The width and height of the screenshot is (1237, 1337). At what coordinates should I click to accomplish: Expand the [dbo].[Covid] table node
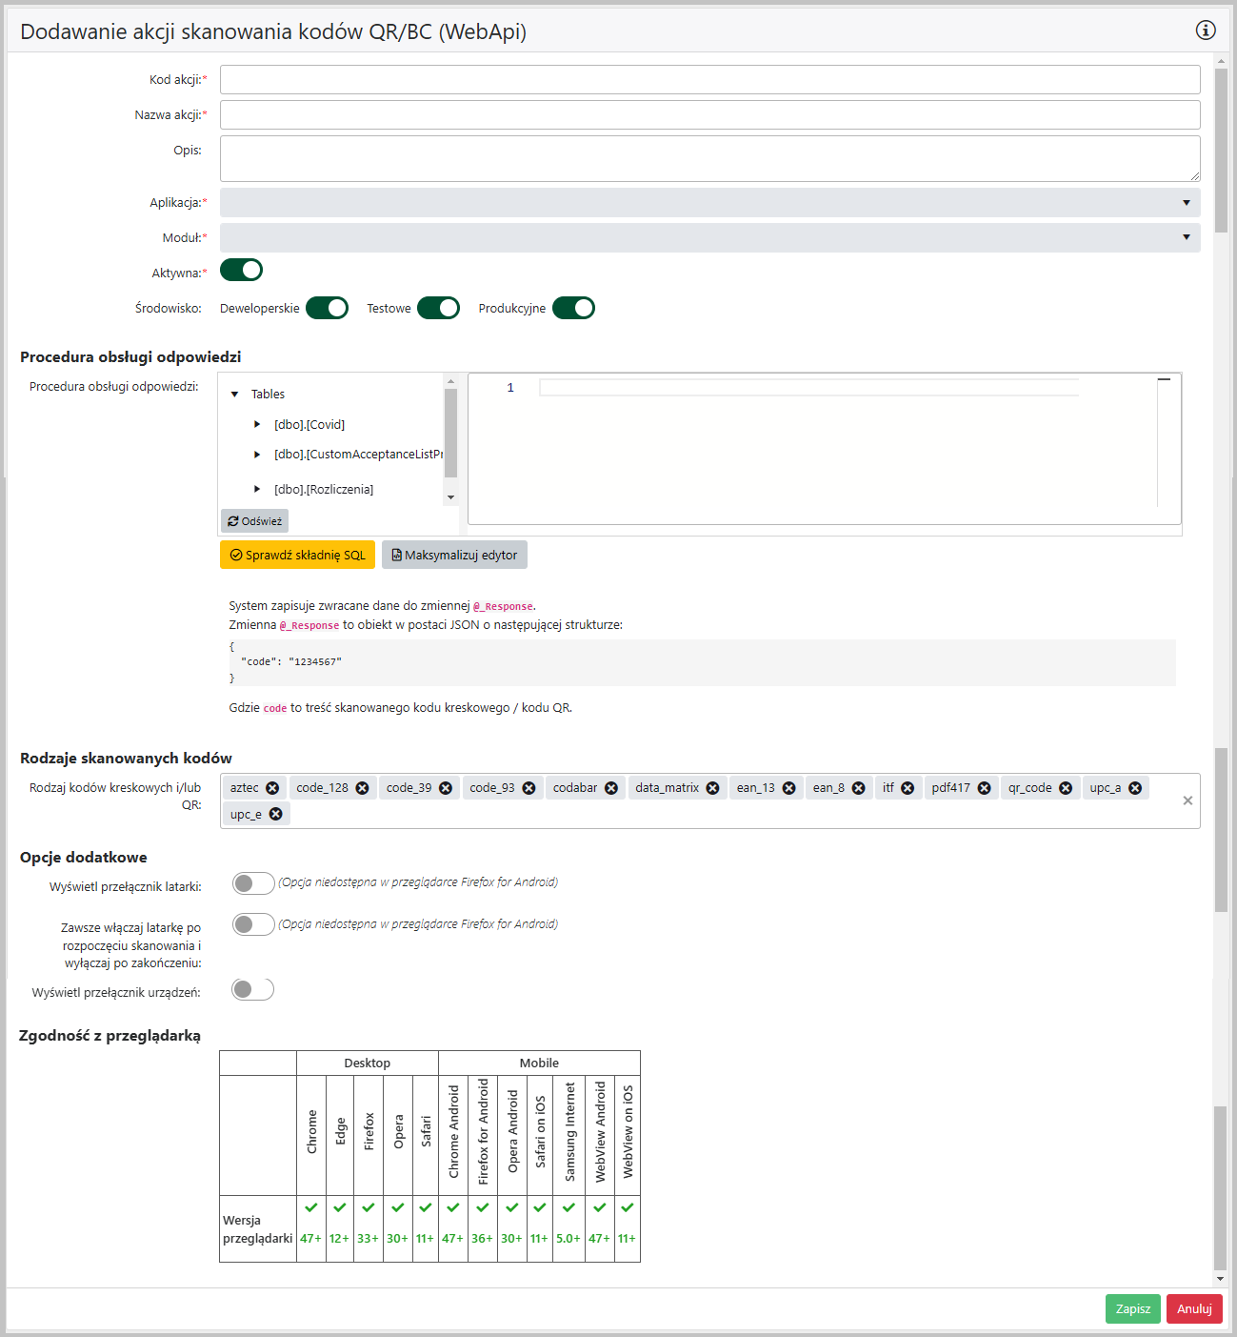click(x=257, y=425)
